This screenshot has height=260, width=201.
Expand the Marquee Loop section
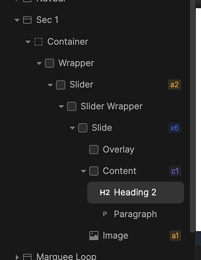(17, 257)
